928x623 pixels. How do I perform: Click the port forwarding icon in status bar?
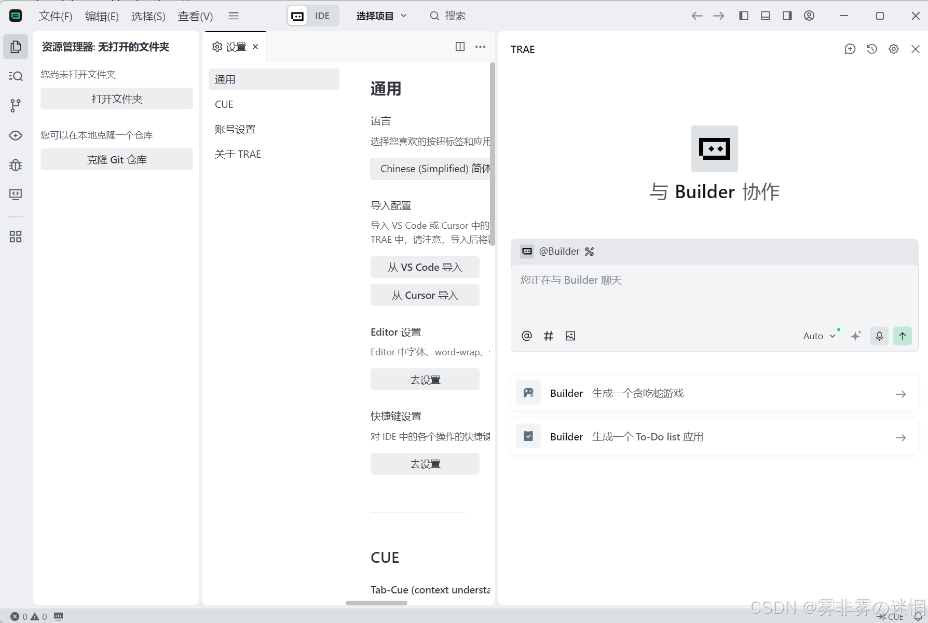tap(59, 616)
